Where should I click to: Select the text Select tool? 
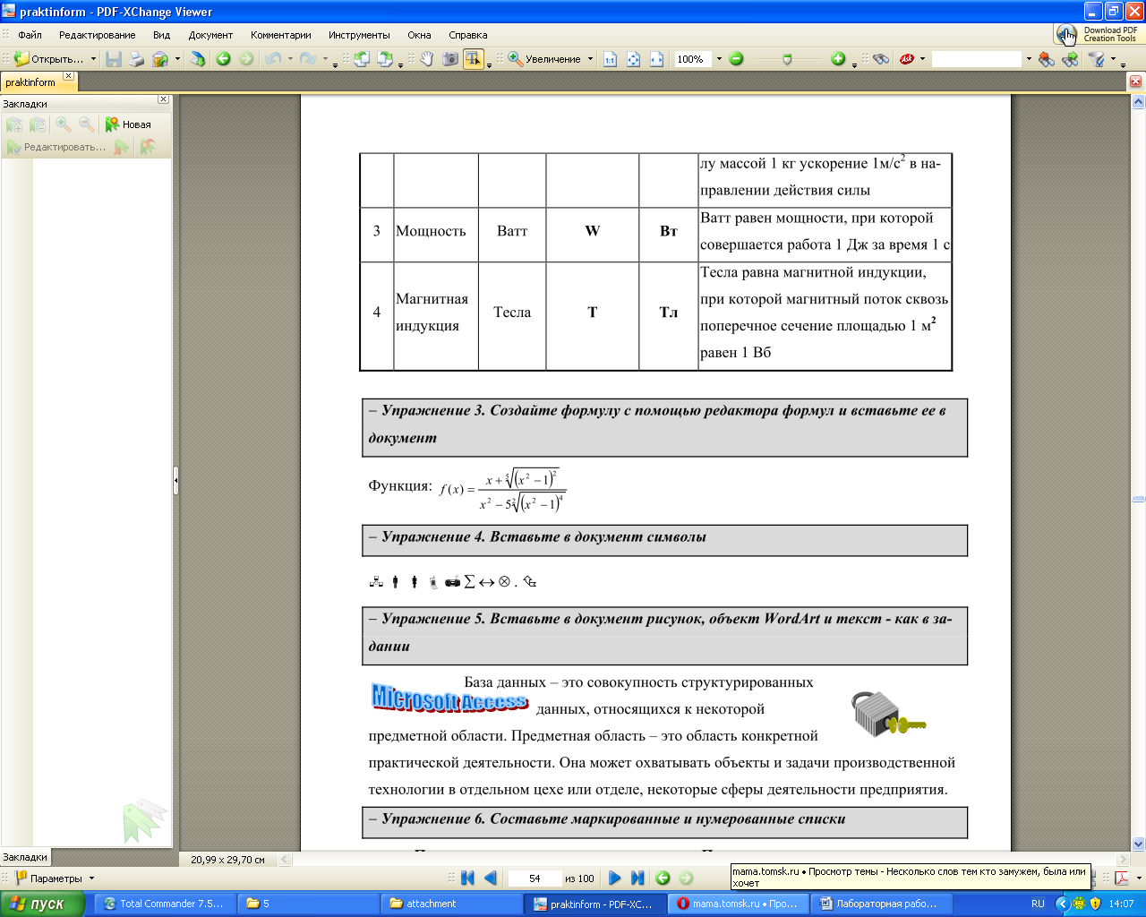(x=473, y=59)
